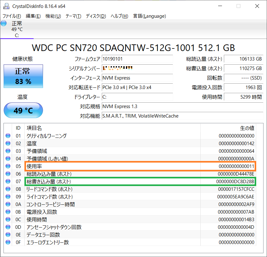The image size is (267, 257).
Task: Click status orb for ID 0C 使用時間 row
Action: point(8,219)
